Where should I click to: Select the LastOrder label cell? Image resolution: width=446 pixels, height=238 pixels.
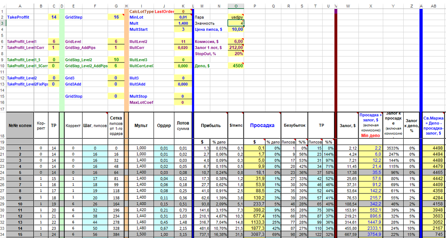164,12
